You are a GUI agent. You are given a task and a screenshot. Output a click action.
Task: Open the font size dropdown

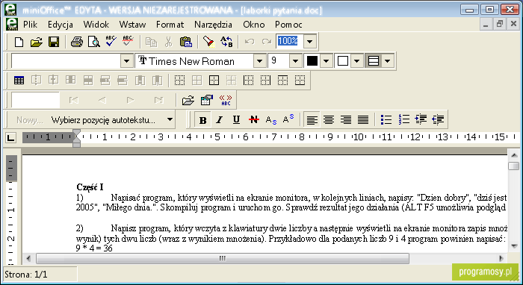(x=296, y=61)
